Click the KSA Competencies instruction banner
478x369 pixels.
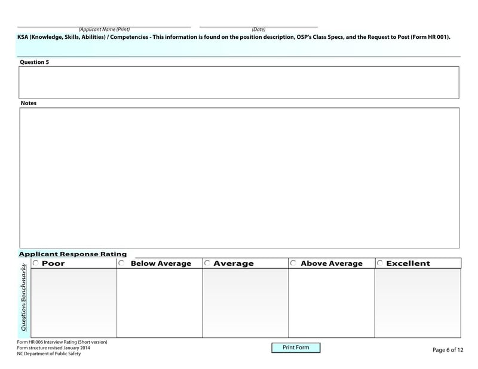point(239,36)
